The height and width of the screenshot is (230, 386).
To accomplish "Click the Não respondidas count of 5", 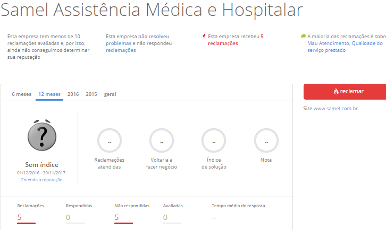I will [116, 217].
